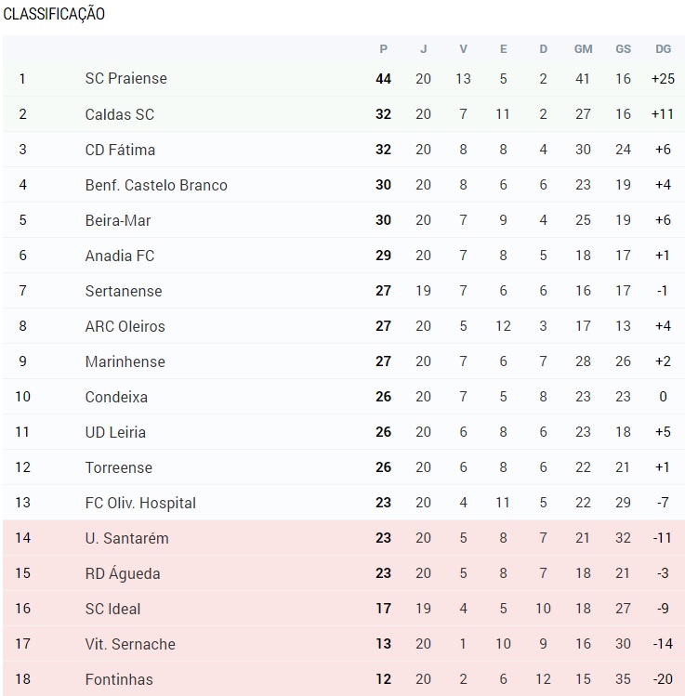Open ARC Oleiros team entry

pos(125,326)
